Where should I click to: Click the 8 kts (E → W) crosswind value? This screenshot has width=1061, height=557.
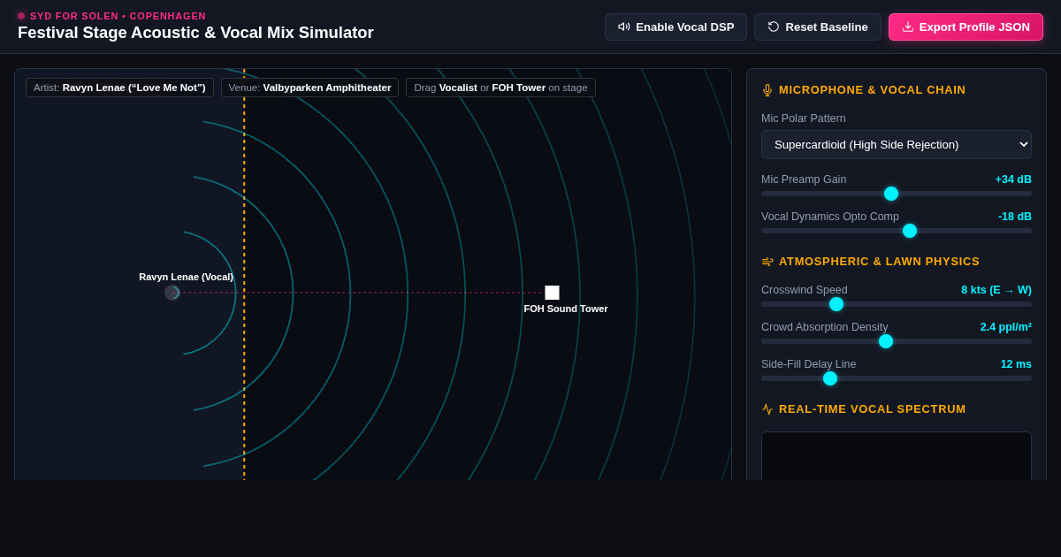[996, 290]
